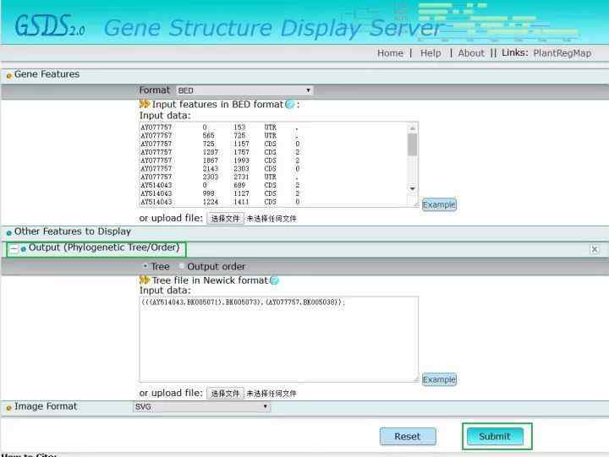Click help icon beside Newick format label
This screenshot has height=457, width=609.
pos(274,280)
